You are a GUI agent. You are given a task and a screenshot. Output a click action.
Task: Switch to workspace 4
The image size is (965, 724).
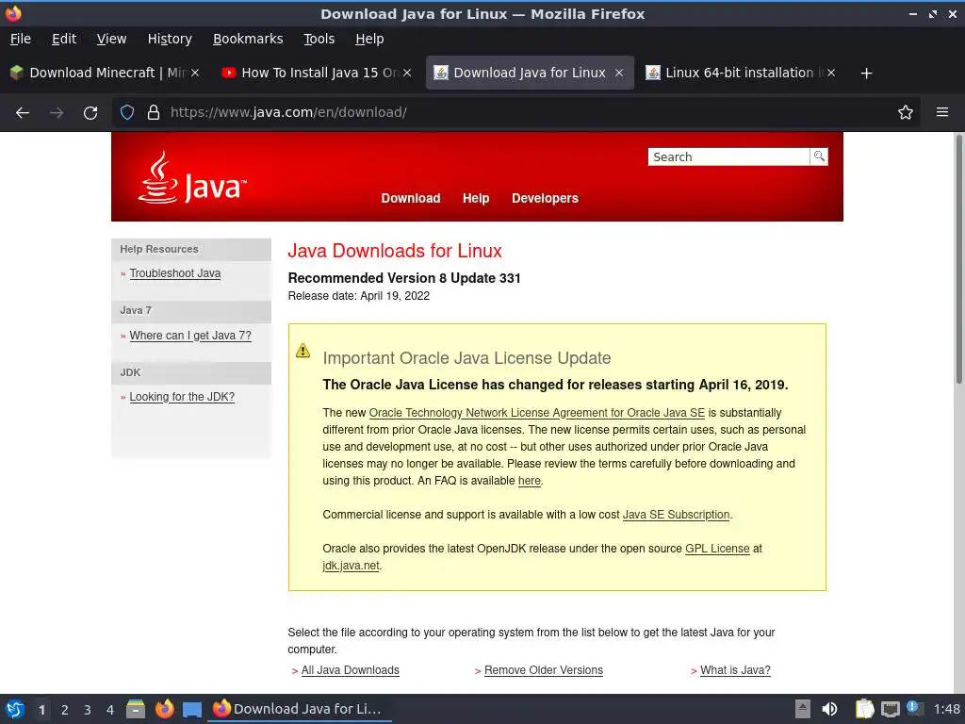point(110,710)
